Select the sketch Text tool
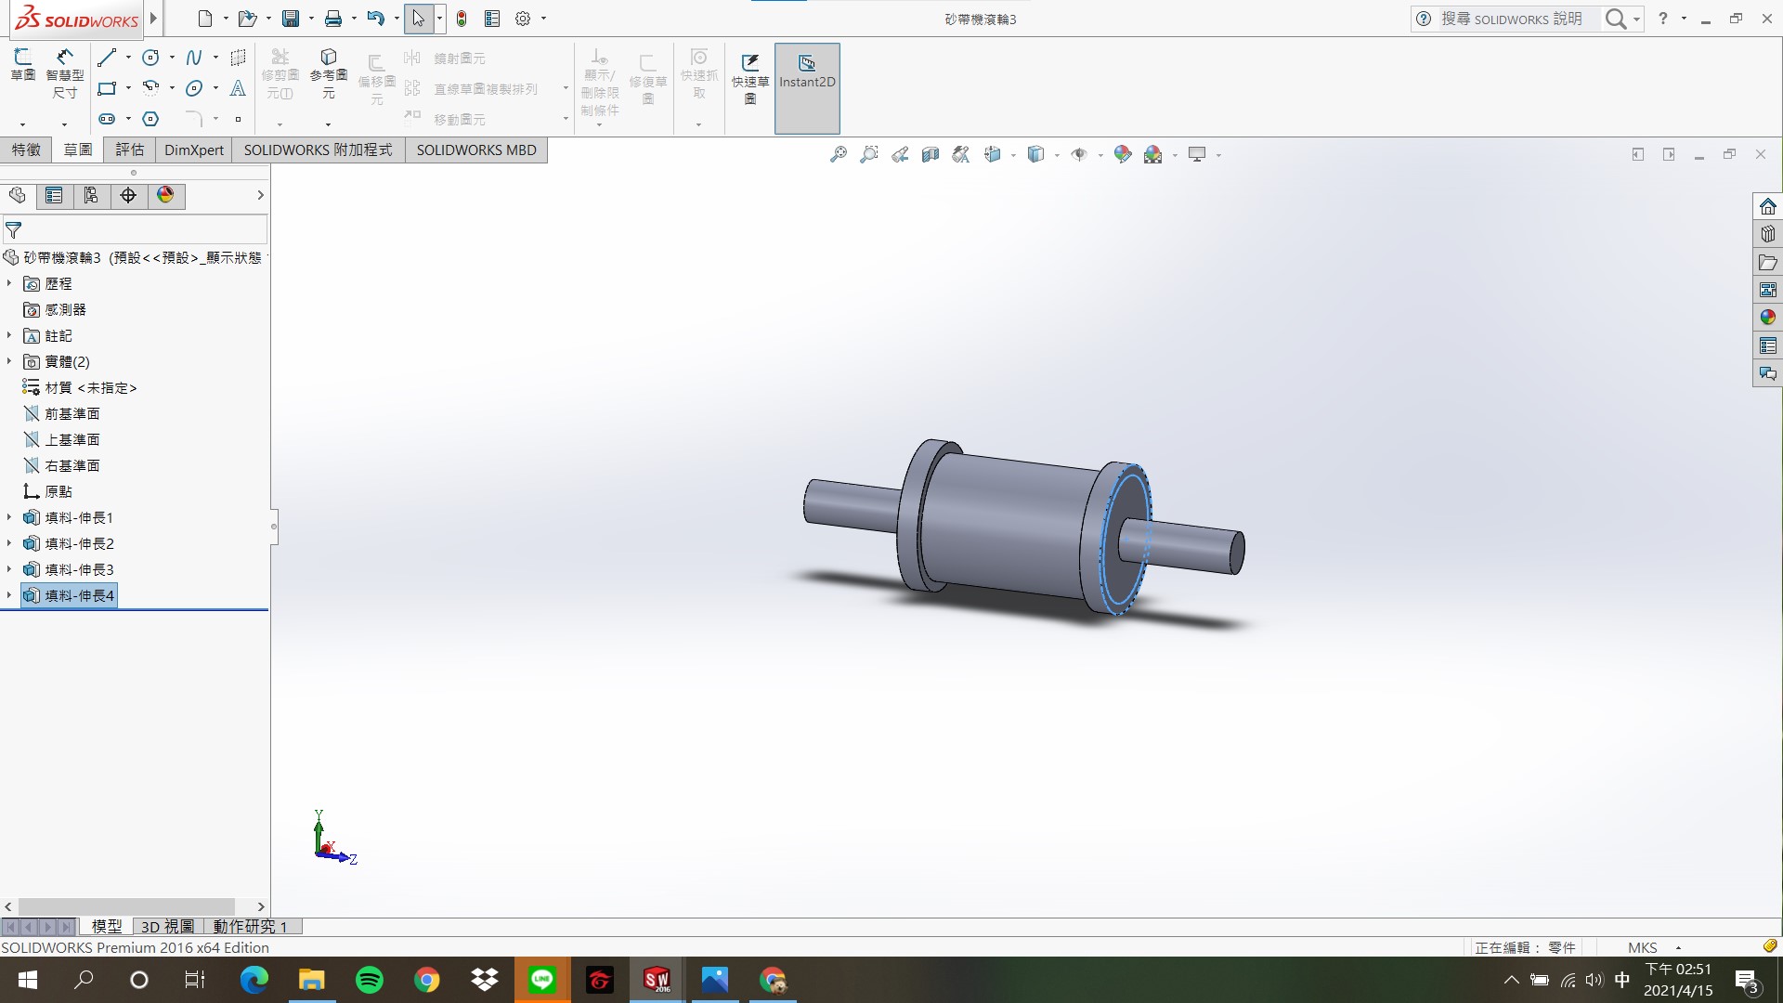The image size is (1783, 1003). pyautogui.click(x=238, y=88)
